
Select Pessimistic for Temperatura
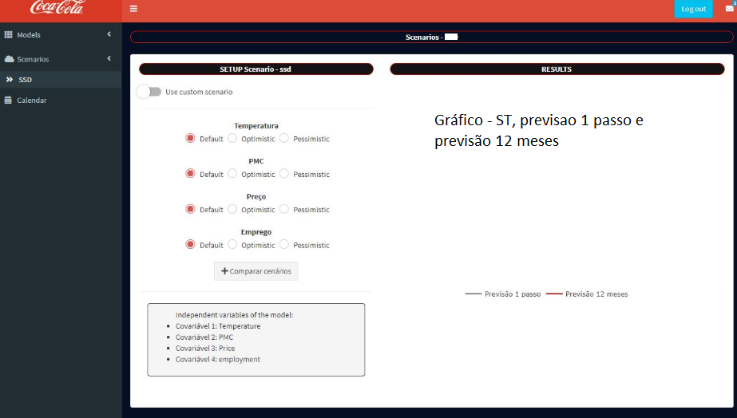point(284,138)
